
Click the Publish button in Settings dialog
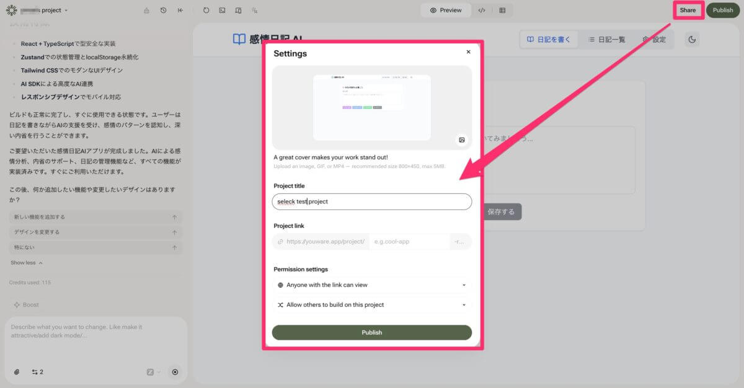(x=371, y=332)
